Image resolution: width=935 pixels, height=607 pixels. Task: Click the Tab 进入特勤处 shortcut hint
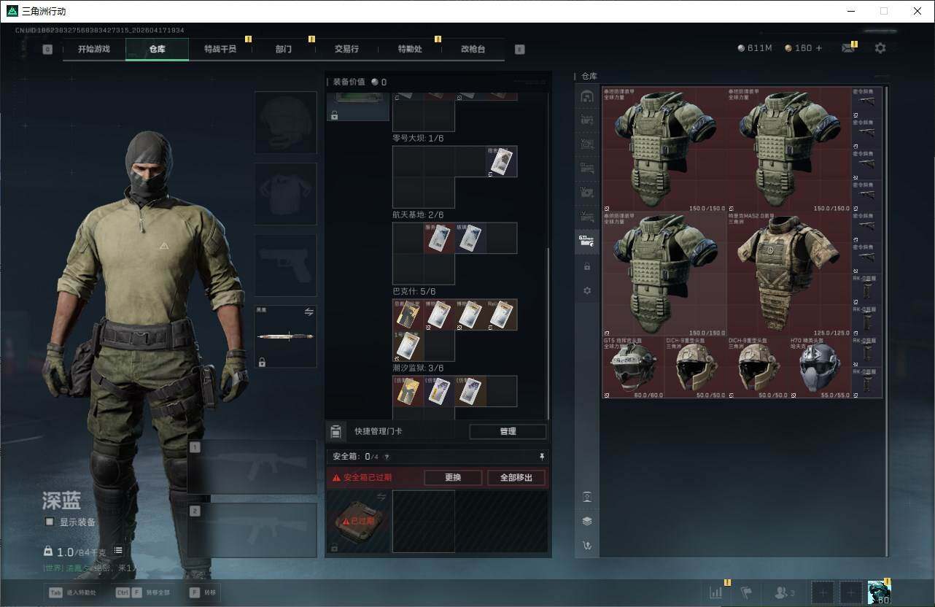72,592
